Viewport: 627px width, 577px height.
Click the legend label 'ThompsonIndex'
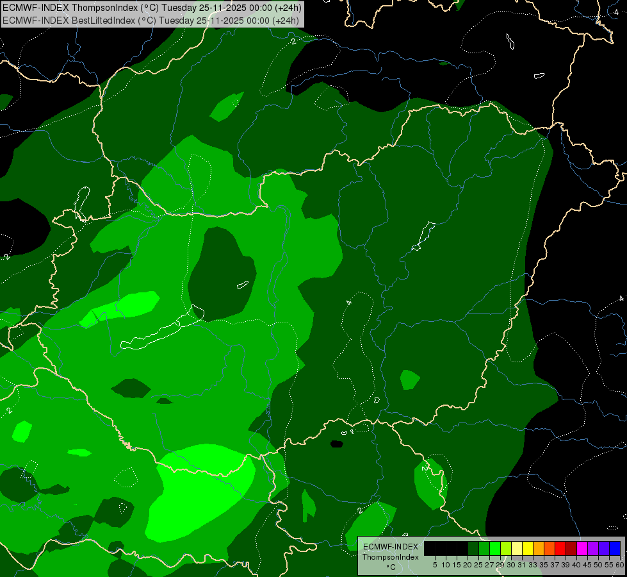pos(391,557)
